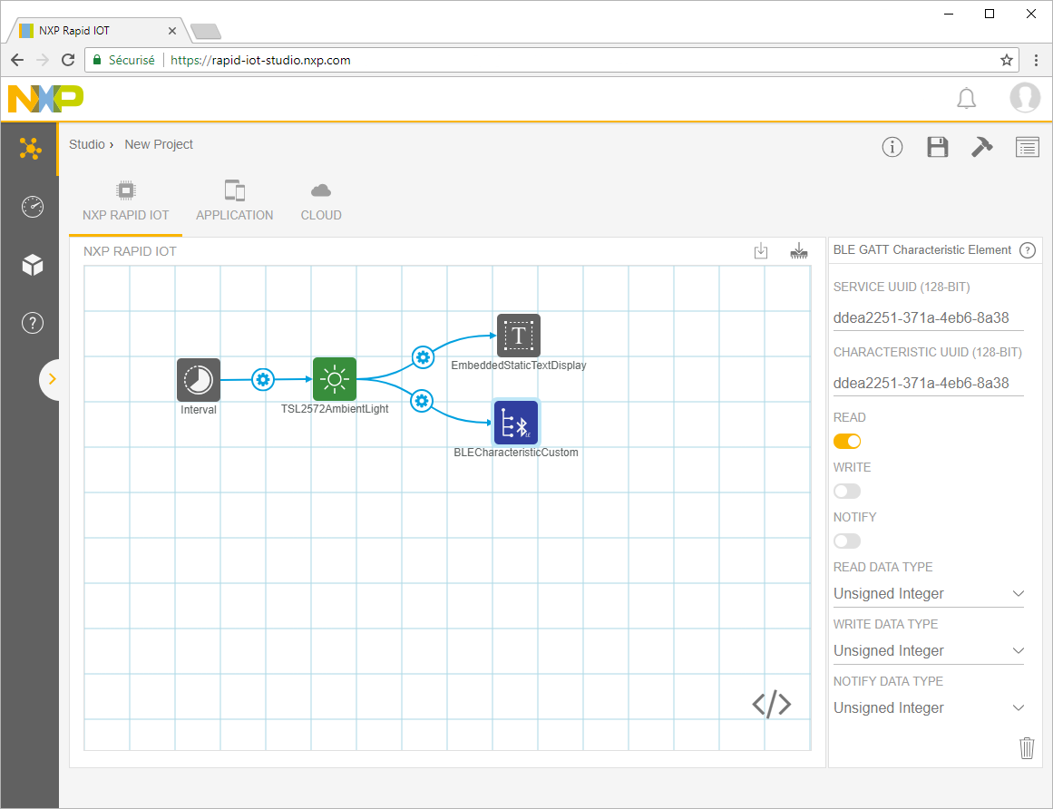Enable the NOTIFY toggle switch
Viewport: 1053px width, 809px height.
847,541
